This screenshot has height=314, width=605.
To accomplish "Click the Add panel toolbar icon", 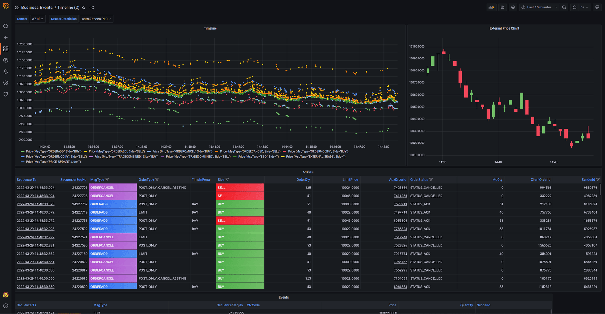I will click(x=491, y=7).
